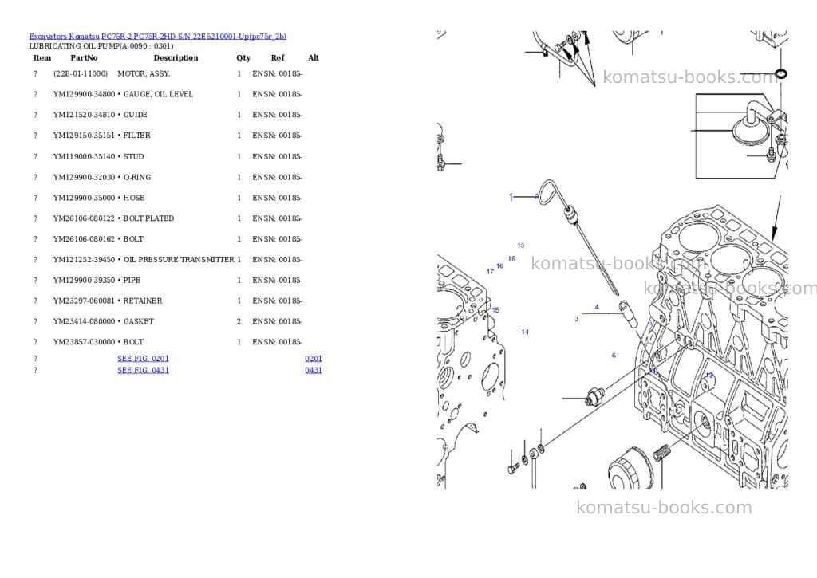Select the BOLT PLATED description
The width and height of the screenshot is (817, 578).
148,218
